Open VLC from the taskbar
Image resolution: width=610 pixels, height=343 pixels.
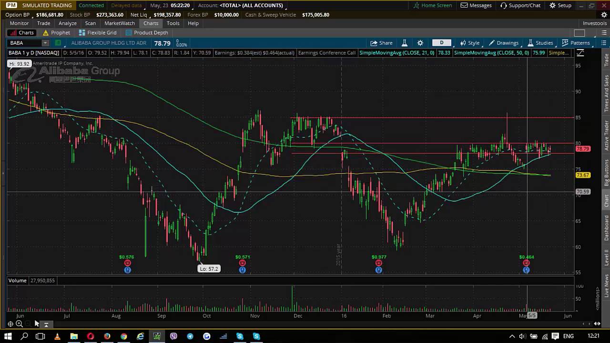57,336
